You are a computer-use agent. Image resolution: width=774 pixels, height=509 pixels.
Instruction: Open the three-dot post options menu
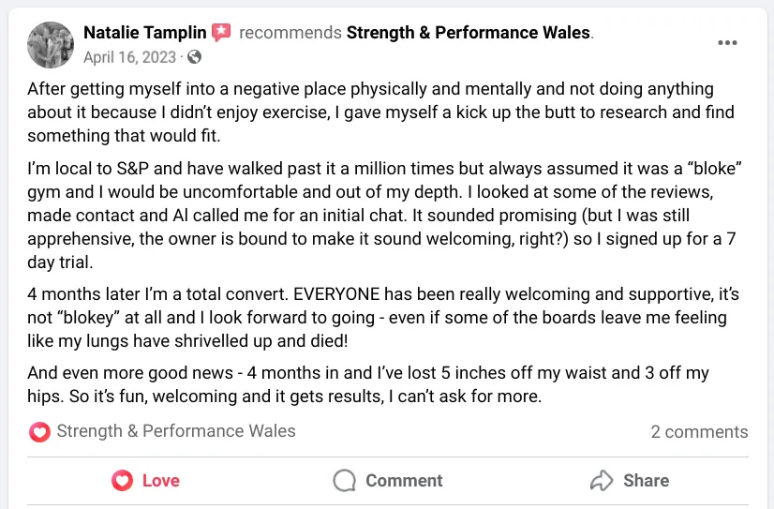click(x=727, y=43)
